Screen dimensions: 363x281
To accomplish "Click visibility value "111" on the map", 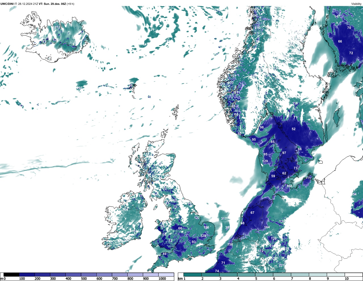I will [308, 178].
